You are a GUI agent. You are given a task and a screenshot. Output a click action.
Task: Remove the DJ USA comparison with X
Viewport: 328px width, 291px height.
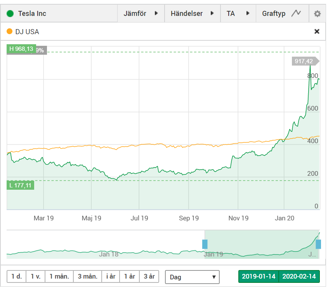317,31
